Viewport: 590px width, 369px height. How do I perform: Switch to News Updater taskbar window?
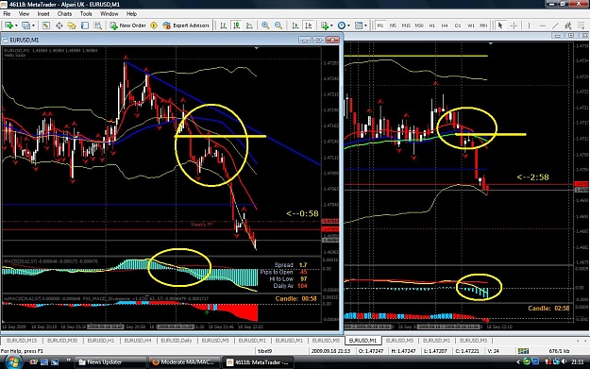click(x=110, y=362)
